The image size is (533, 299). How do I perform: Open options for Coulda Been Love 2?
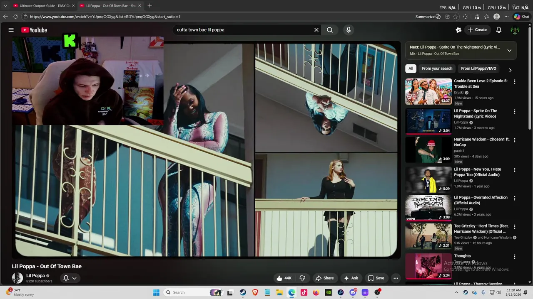point(515,82)
